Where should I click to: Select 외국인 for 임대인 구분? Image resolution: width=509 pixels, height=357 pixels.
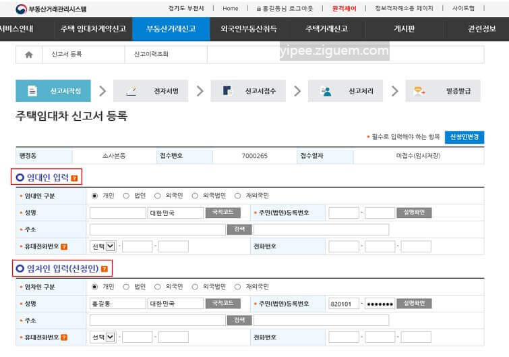(158, 196)
